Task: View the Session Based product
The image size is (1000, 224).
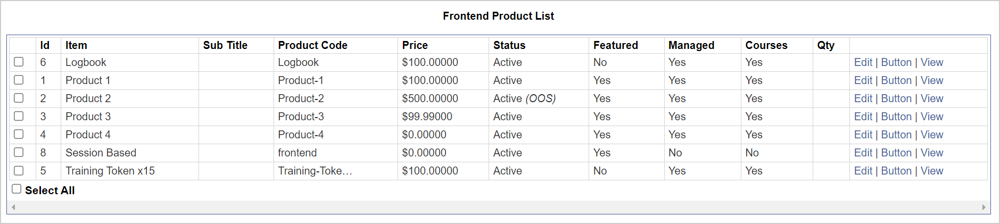Action: point(932,153)
